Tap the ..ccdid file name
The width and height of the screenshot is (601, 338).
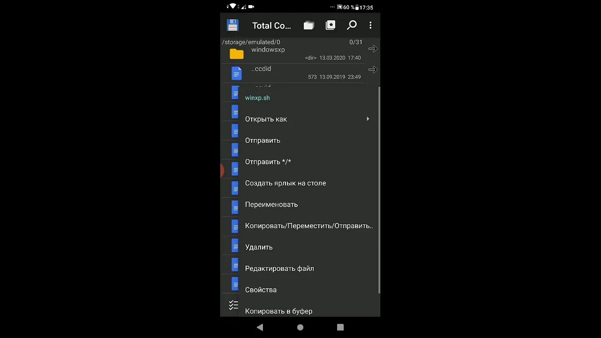[261, 69]
